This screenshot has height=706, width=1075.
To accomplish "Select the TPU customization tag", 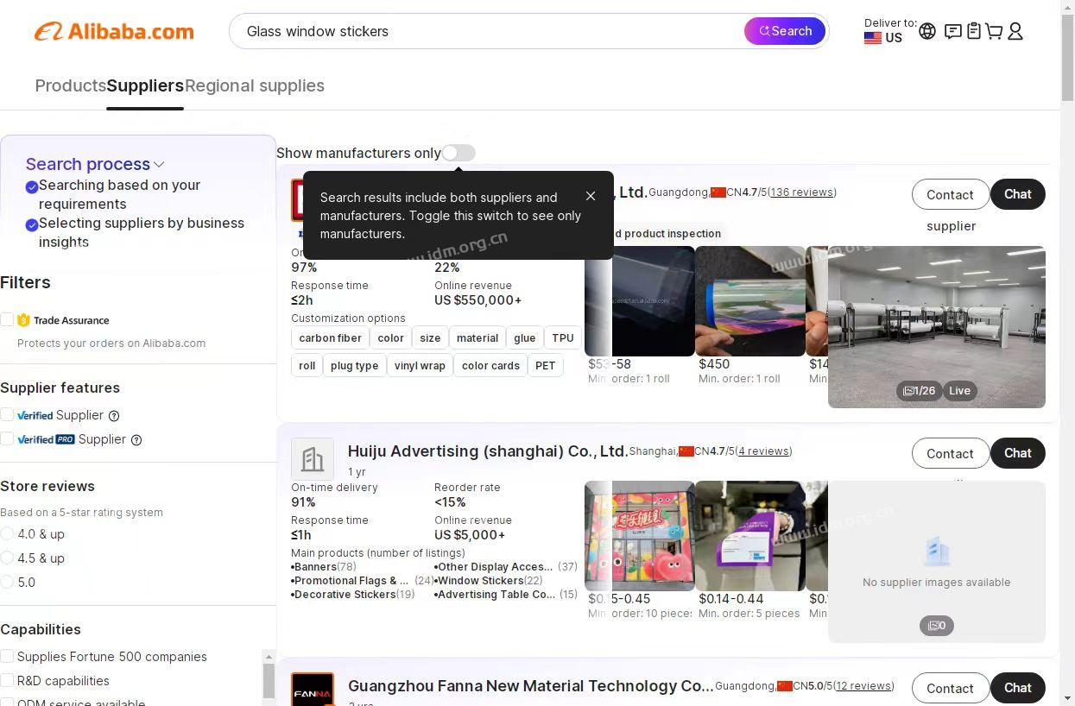I will pyautogui.click(x=563, y=338).
